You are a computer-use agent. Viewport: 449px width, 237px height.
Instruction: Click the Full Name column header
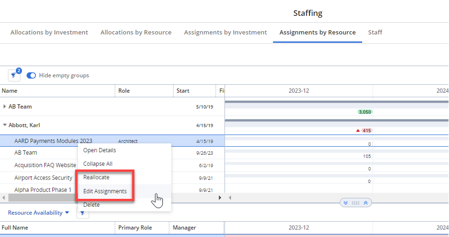click(x=57, y=228)
